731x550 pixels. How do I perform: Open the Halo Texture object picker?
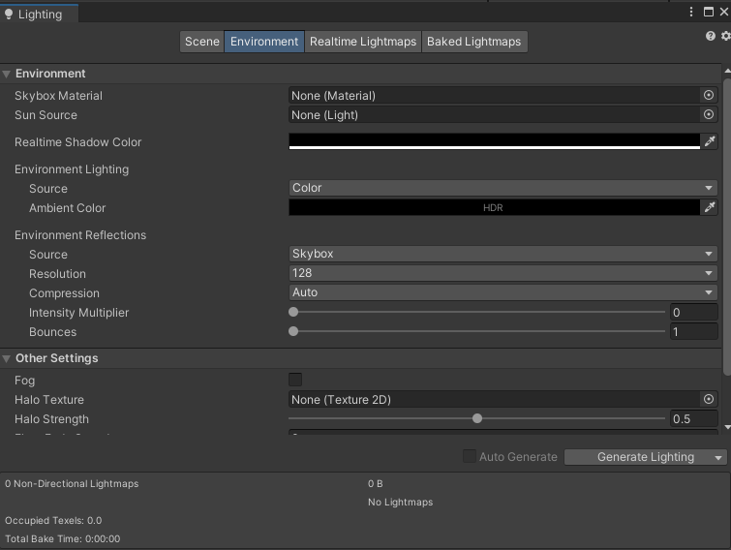(708, 399)
